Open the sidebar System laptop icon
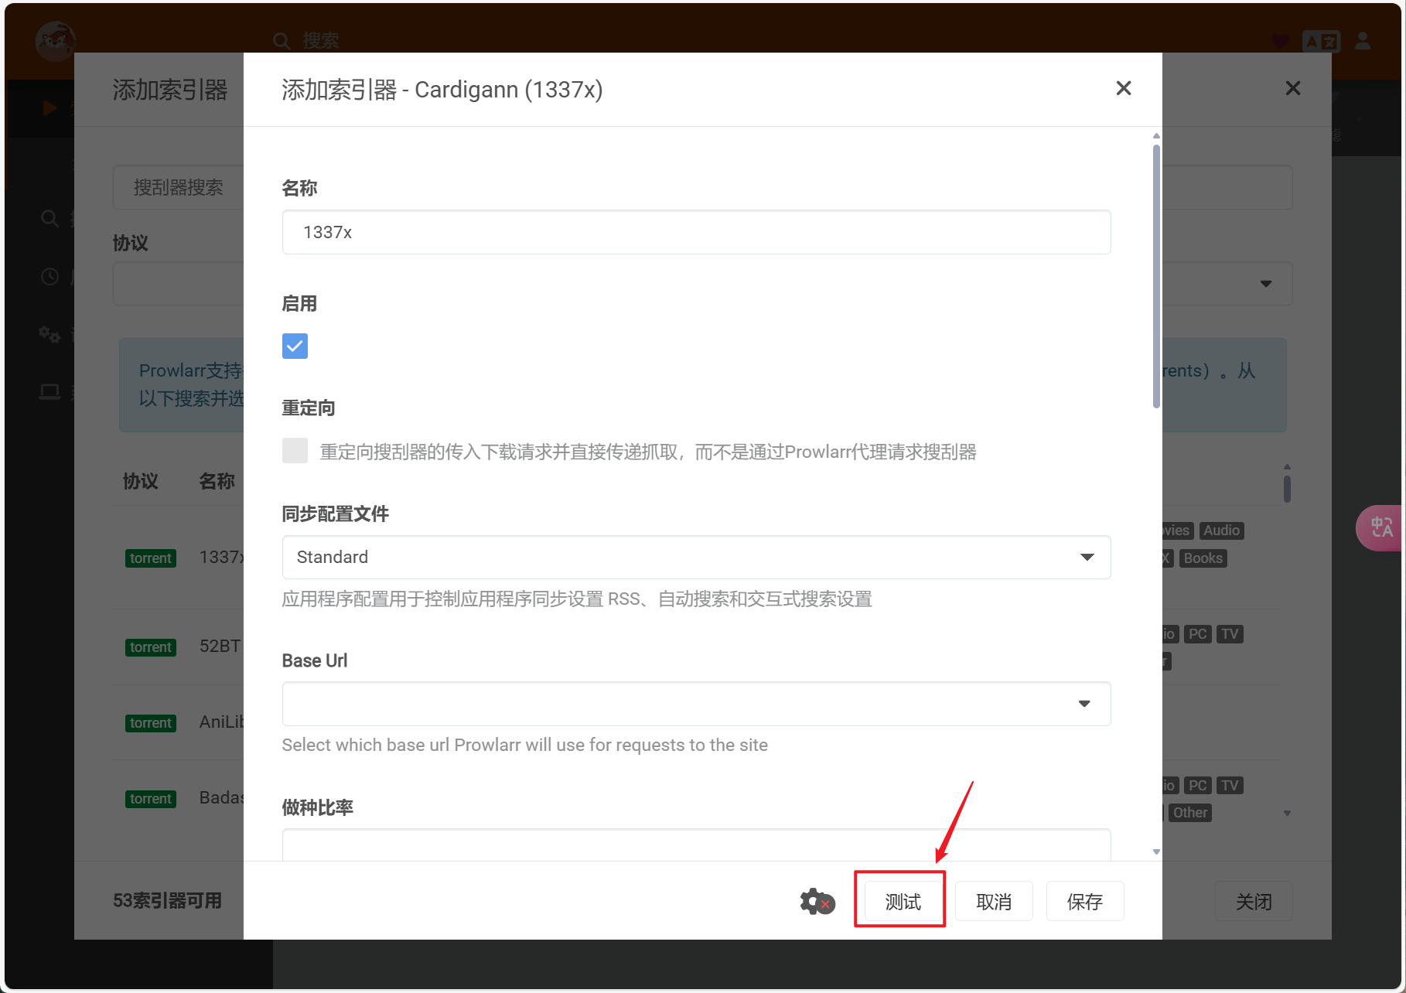This screenshot has width=1406, height=993. 49,392
